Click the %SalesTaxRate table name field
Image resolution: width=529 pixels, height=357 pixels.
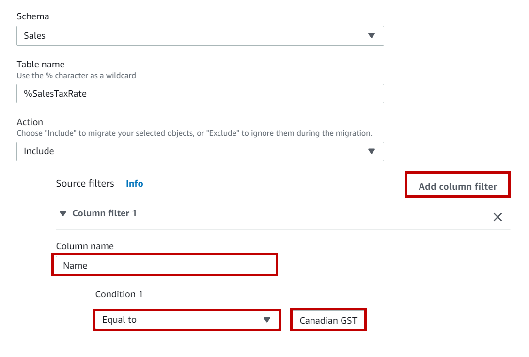click(x=200, y=94)
